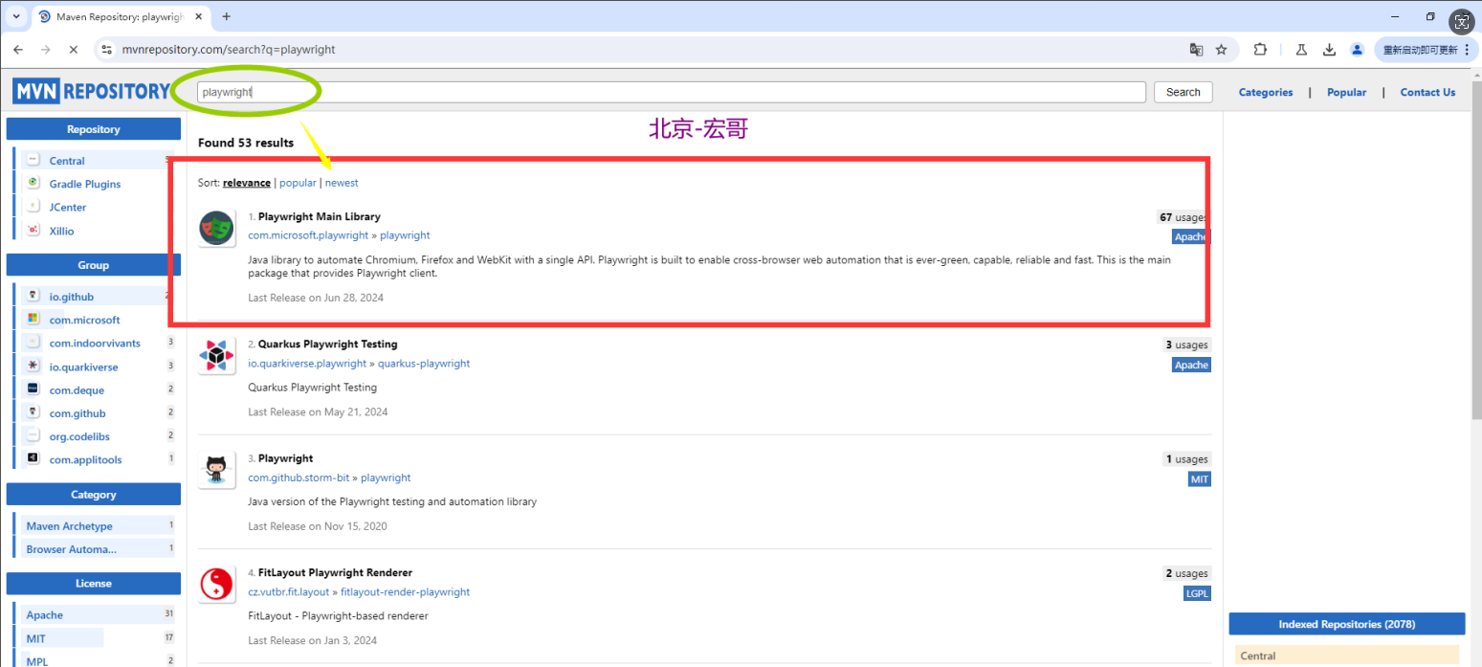Bookmark this page with the star icon
This screenshot has width=1482, height=667.
[1222, 50]
